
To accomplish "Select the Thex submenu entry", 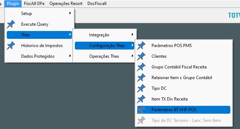I will 39,35.
